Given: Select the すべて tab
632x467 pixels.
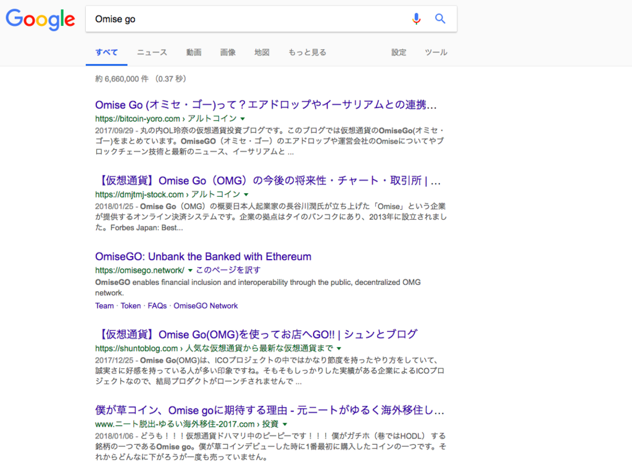Looking at the screenshot, I should [106, 52].
